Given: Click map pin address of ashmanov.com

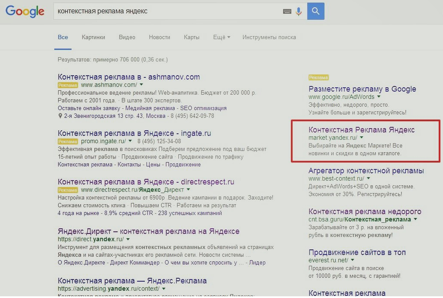Looking at the screenshot, I should tap(60, 116).
